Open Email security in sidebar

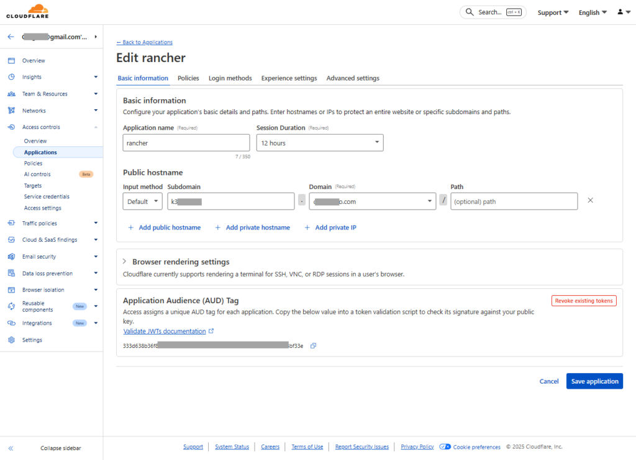pyautogui.click(x=39, y=257)
